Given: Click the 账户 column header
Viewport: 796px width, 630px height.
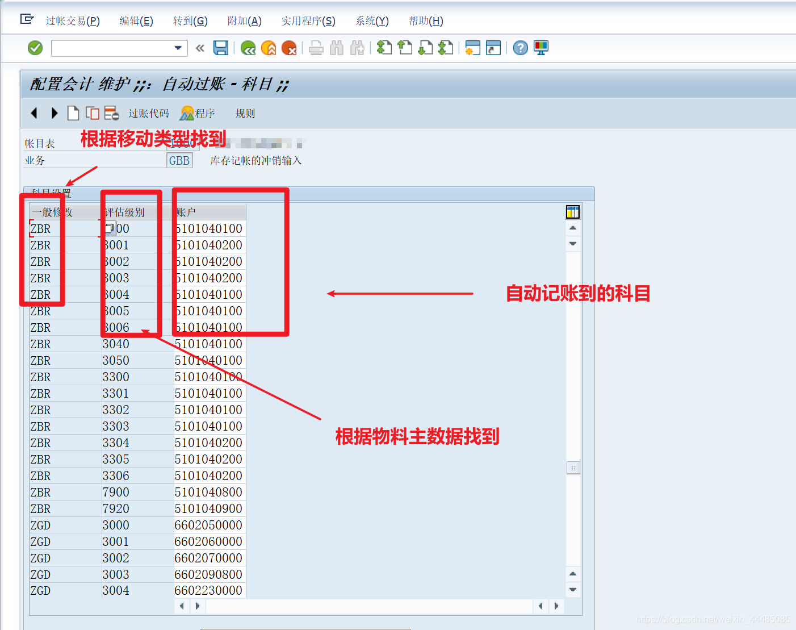Looking at the screenshot, I should (210, 212).
